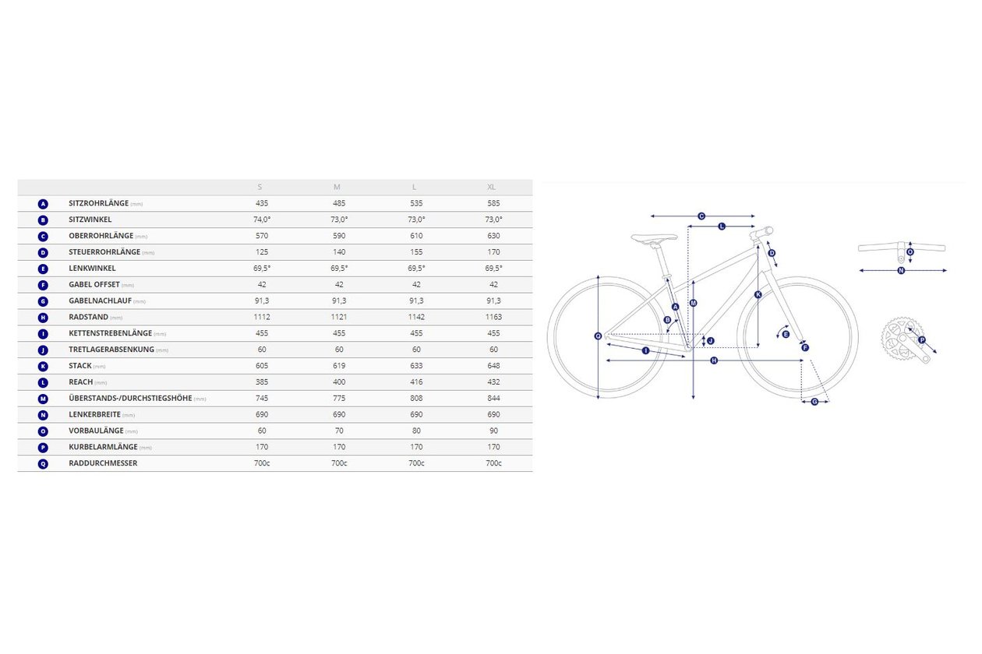The height and width of the screenshot is (654, 982).
Task: Click the A badge beside Sitzrohrlänge
Action: (43, 204)
